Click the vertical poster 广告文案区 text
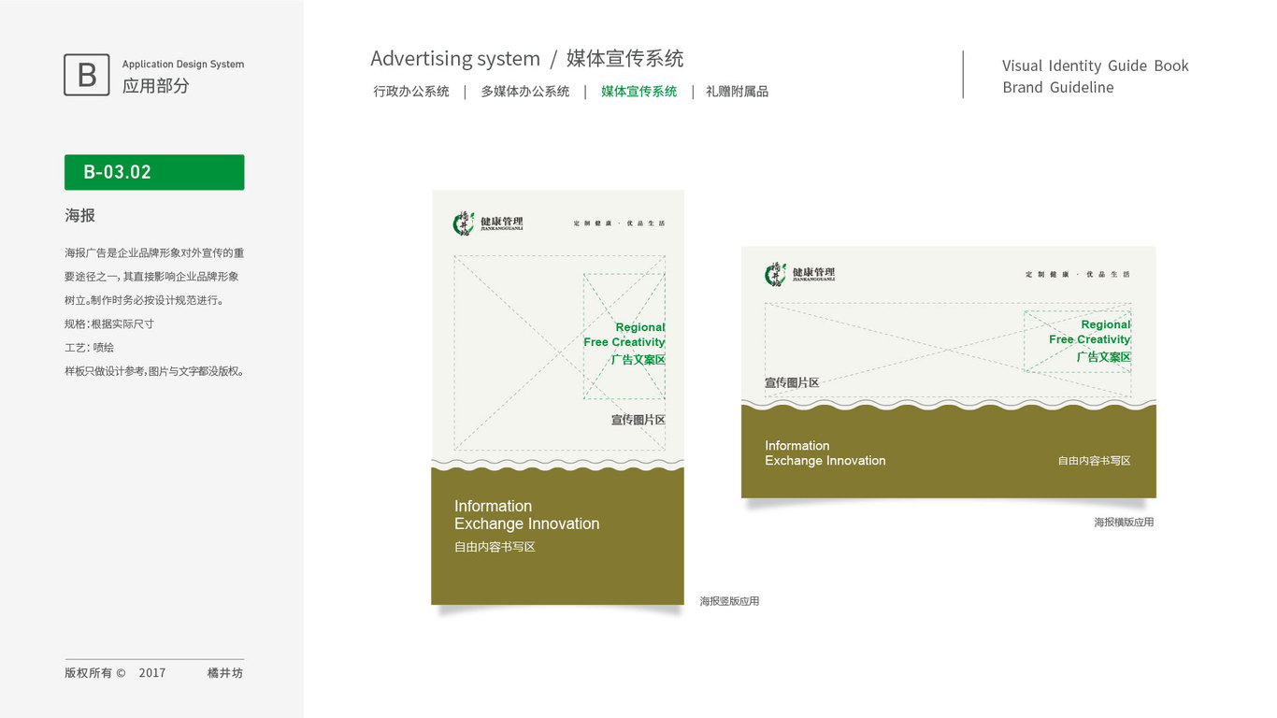 pos(638,359)
